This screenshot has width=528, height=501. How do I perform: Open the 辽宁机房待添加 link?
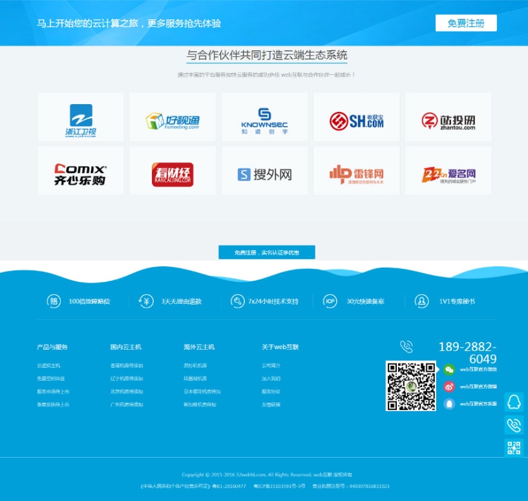[x=127, y=379]
